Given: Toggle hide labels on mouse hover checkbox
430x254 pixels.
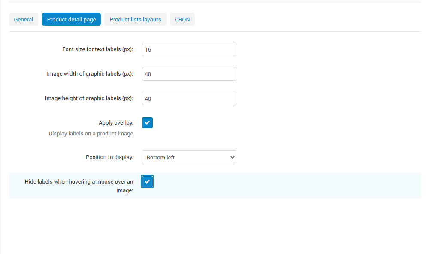Looking at the screenshot, I should tap(147, 181).
